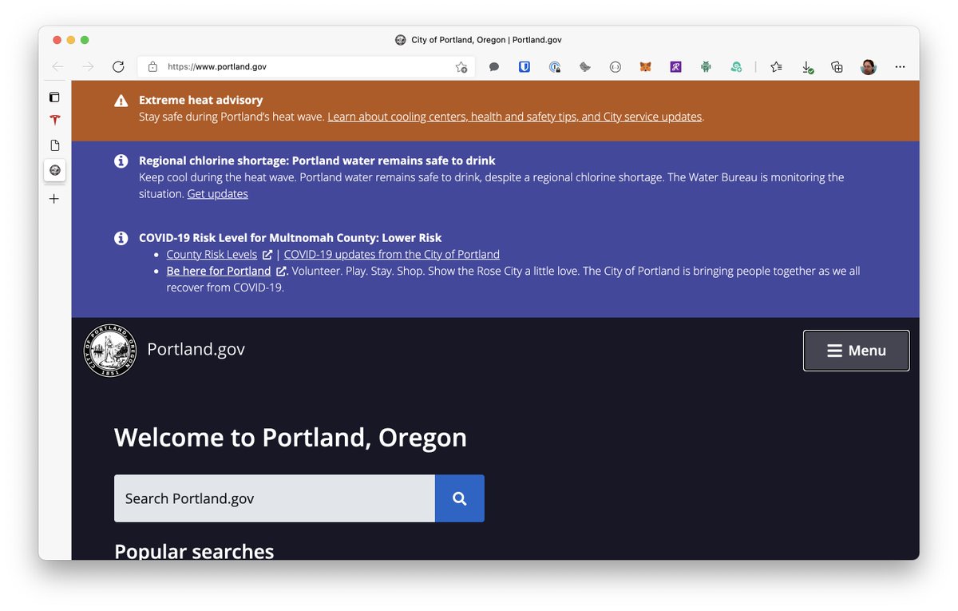Open the chat bubble extension

click(494, 67)
